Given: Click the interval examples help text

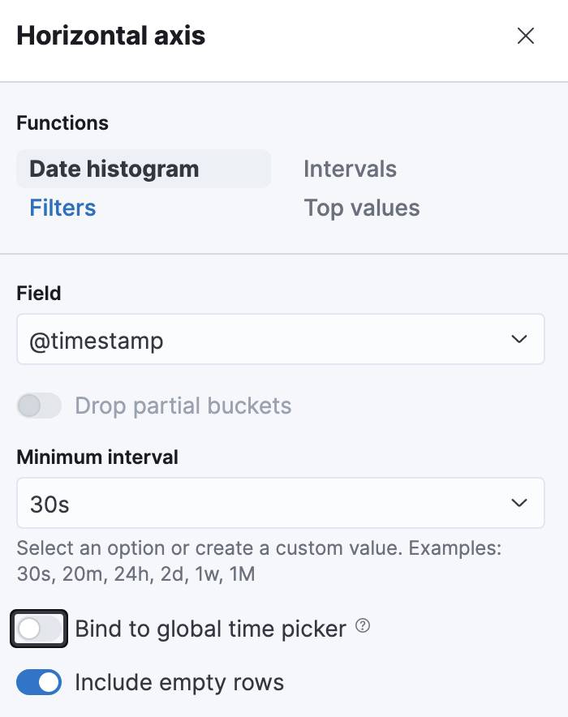Looking at the screenshot, I should (260, 561).
